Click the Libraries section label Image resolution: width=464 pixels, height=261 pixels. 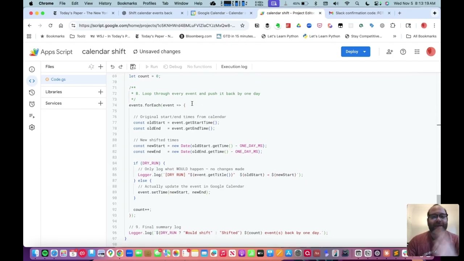[x=54, y=92]
